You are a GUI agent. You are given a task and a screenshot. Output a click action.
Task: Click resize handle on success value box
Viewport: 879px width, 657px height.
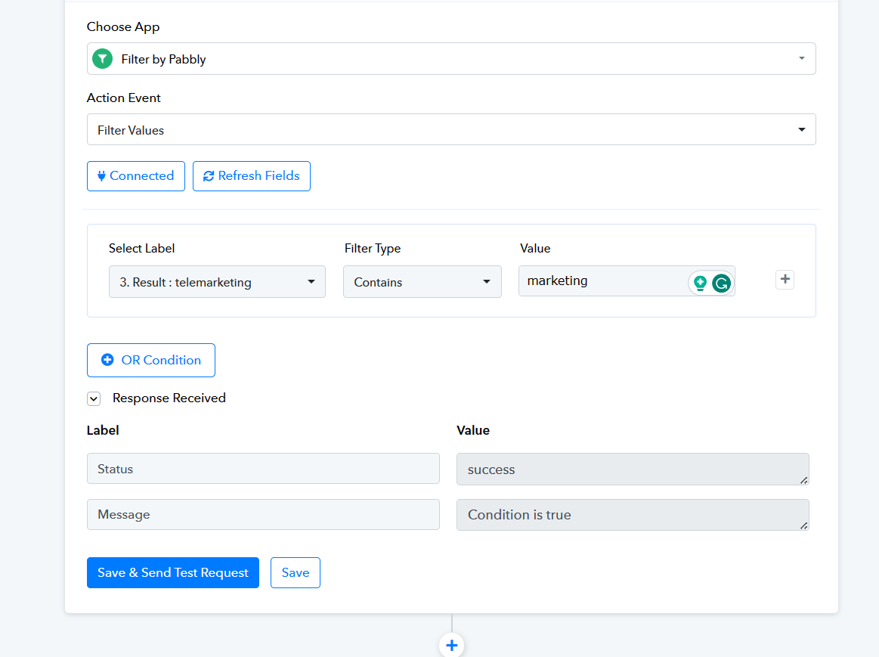pos(803,480)
